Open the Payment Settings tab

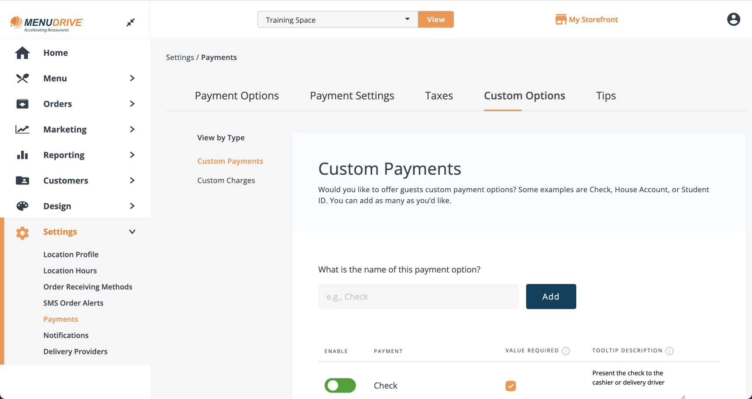click(352, 95)
